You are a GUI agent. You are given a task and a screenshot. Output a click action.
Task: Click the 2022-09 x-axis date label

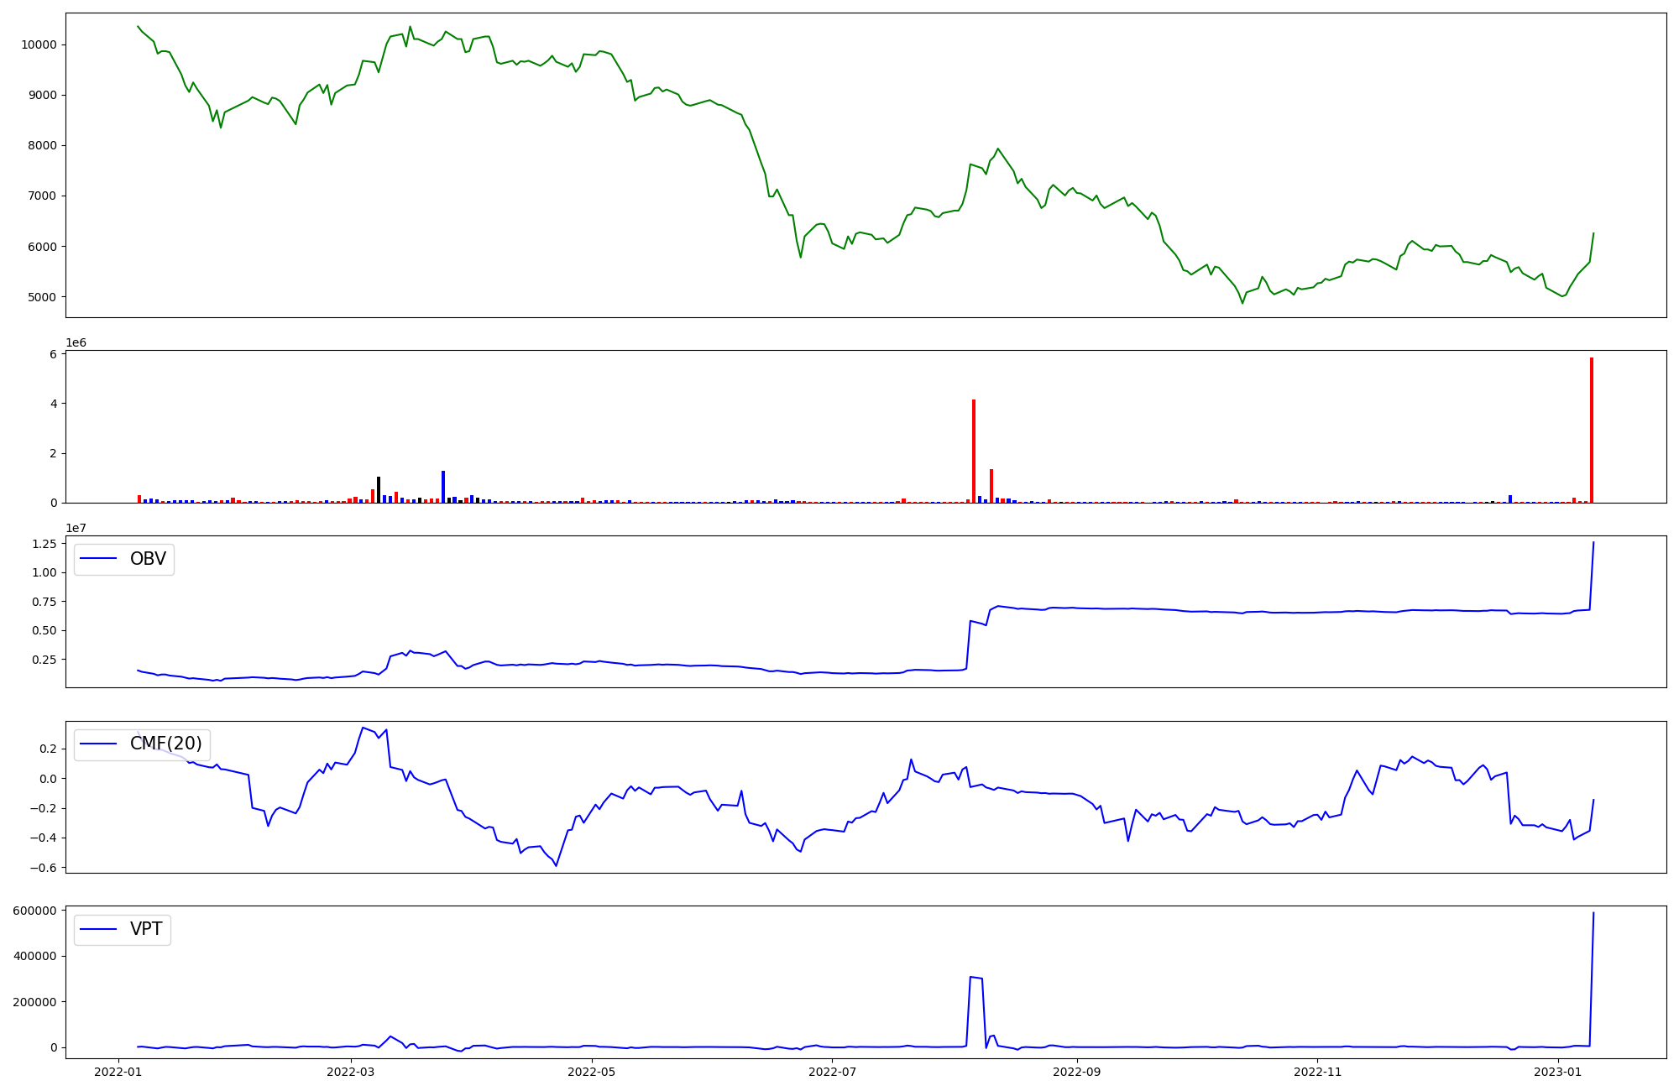coord(1076,1072)
